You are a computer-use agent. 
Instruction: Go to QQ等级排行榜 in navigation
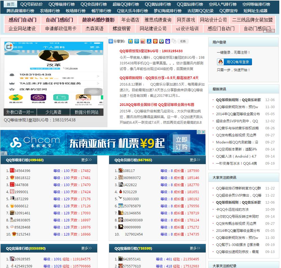(x=62, y=4)
